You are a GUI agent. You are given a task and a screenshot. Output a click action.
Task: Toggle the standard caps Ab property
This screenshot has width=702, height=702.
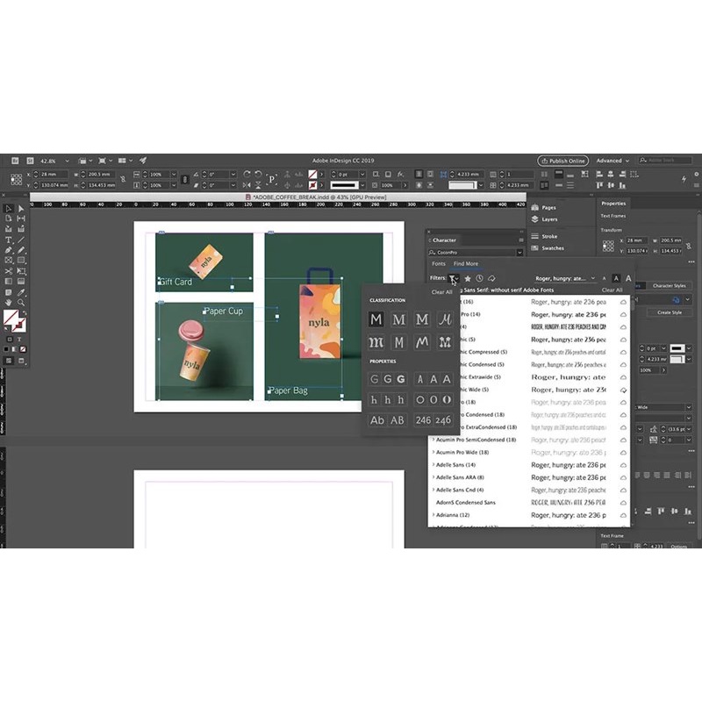coord(377,420)
